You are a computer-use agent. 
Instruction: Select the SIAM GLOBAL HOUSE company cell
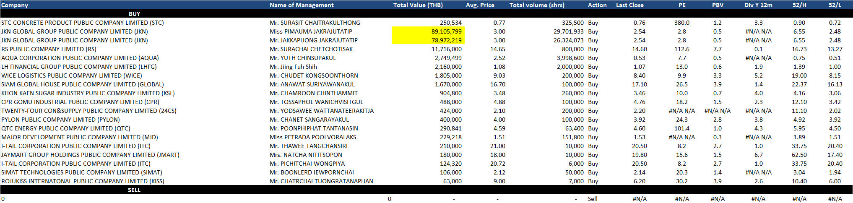coord(83,84)
